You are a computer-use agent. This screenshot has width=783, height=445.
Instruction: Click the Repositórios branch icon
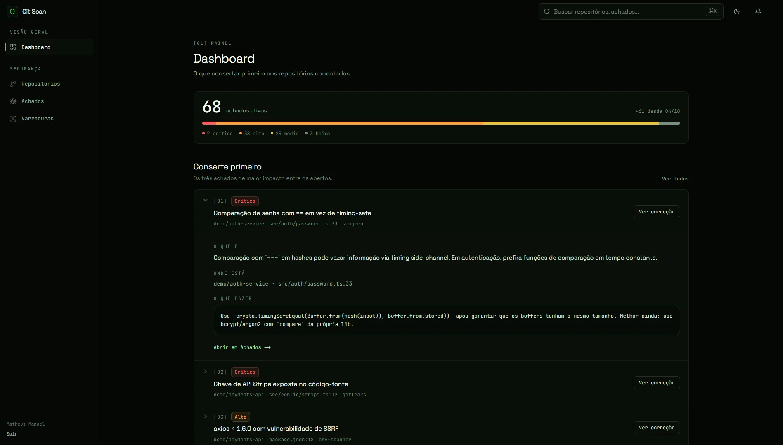click(13, 84)
